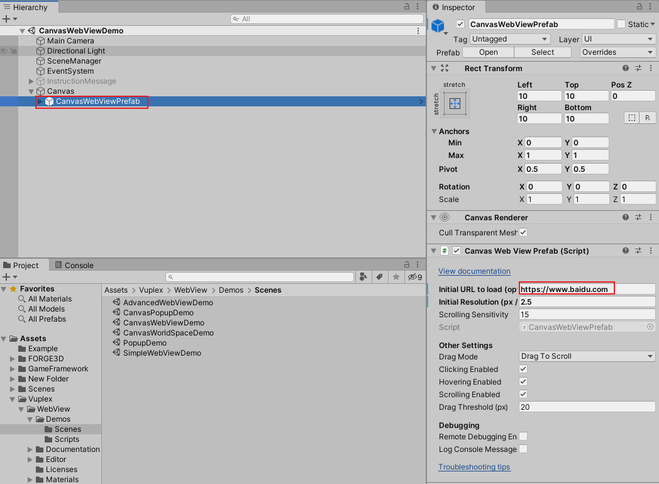
Task: Collapse the Vuplex folder in Project
Action: (x=12, y=399)
